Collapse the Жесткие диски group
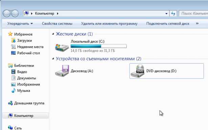Image resolution: width=208 pixels, height=130 pixels. pyautogui.click(x=53, y=34)
